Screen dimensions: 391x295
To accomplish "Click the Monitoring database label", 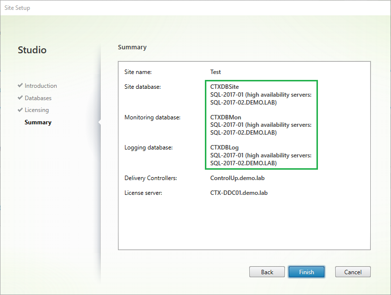I will [x=153, y=117].
